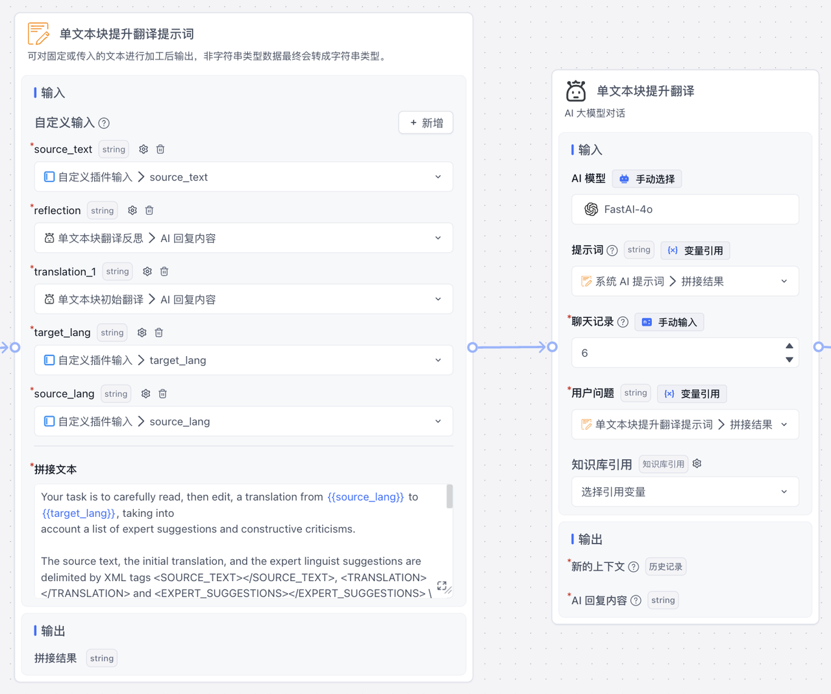
Task: Delete the reflection input variable
Action: pyautogui.click(x=149, y=210)
